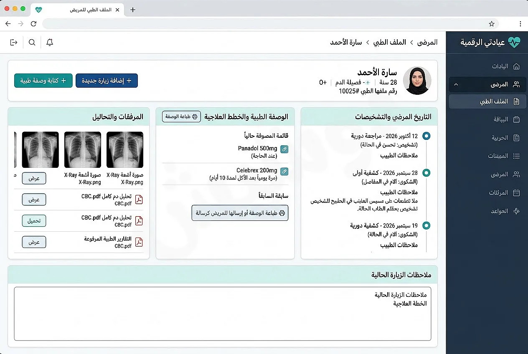Click Celebrex 200mg medication name
This screenshot has width=528, height=354.
[x=257, y=170]
